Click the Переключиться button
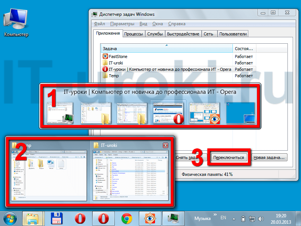301x226 pixels. point(229,157)
